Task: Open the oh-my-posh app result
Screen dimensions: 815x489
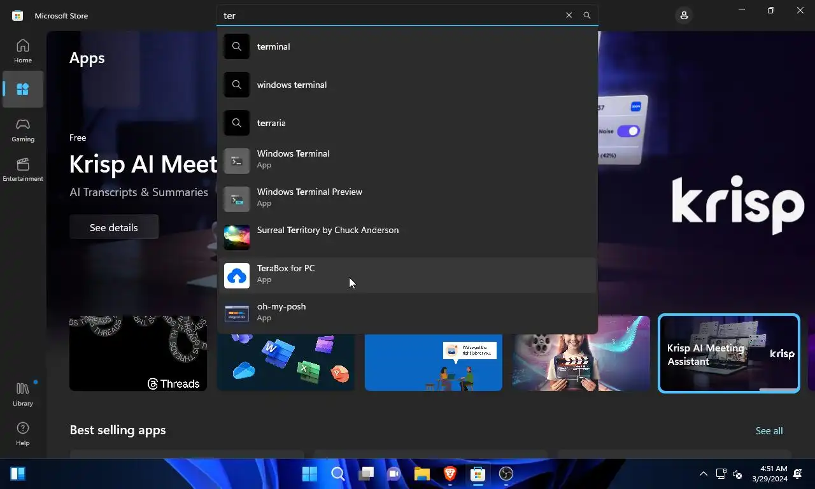Action: pos(407,314)
